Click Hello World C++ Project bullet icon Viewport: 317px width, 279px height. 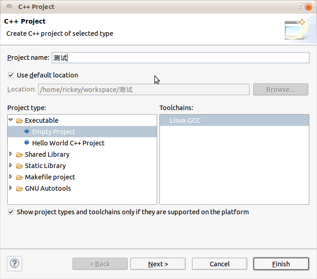27,143
